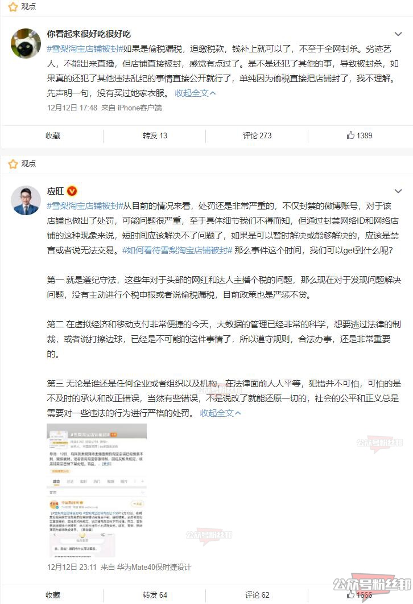
Task: Open hashtag #如何看待雪梨淘宝店铺被封#
Action: 177,250
